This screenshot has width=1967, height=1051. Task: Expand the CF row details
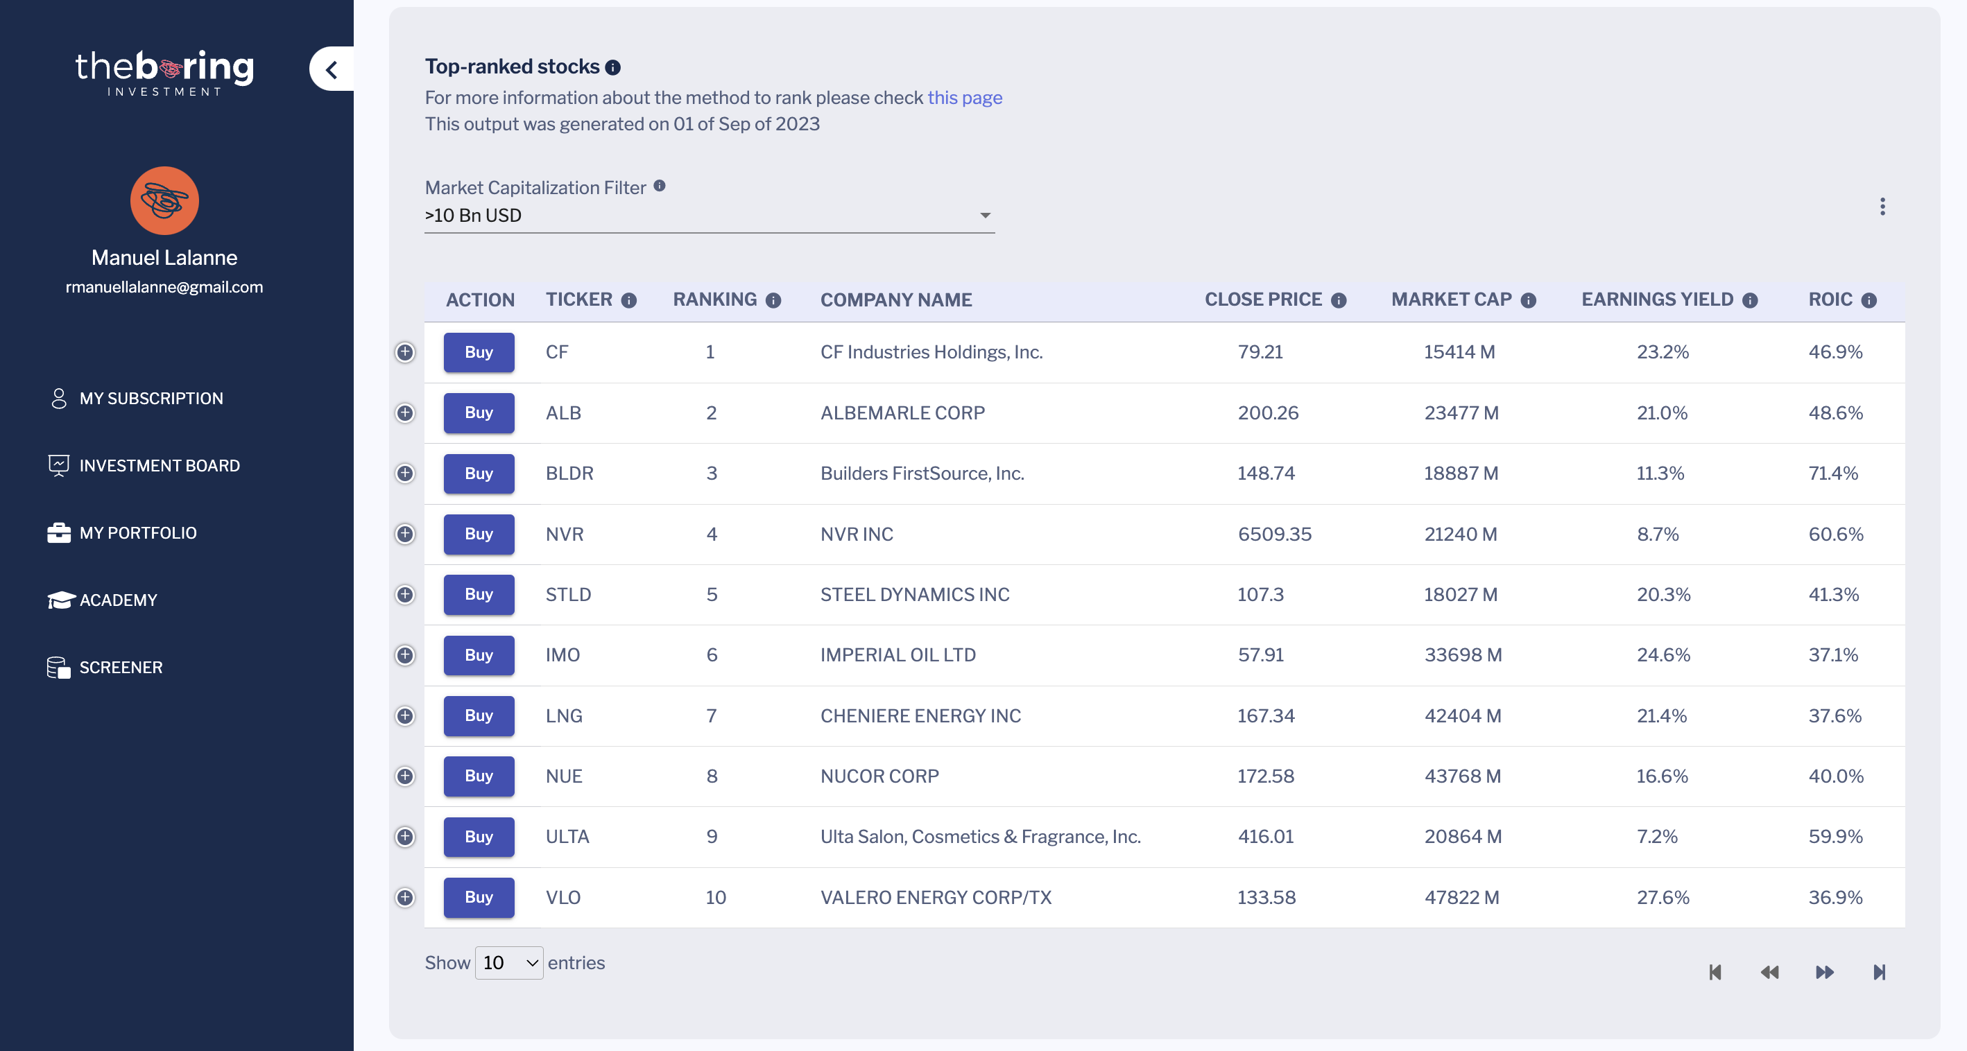click(404, 352)
